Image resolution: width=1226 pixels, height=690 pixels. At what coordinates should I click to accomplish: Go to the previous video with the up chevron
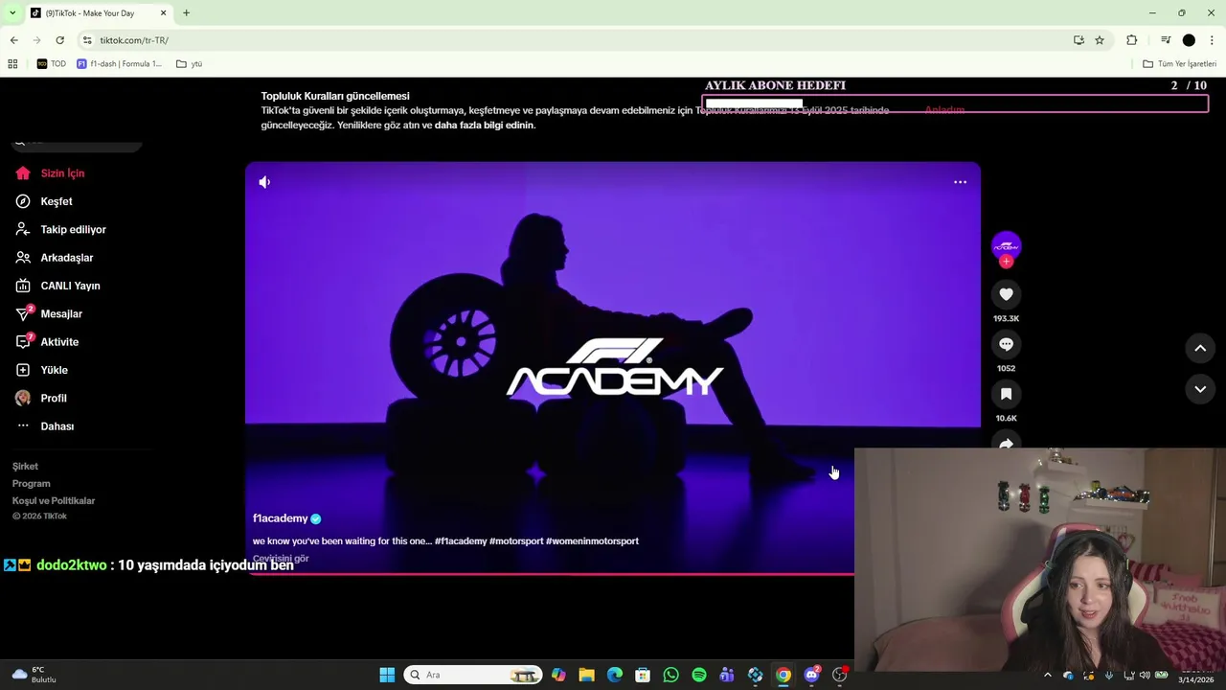tap(1200, 348)
